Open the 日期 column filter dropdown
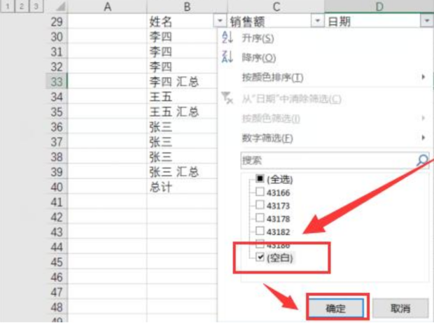This screenshot has width=434, height=326. (x=426, y=21)
